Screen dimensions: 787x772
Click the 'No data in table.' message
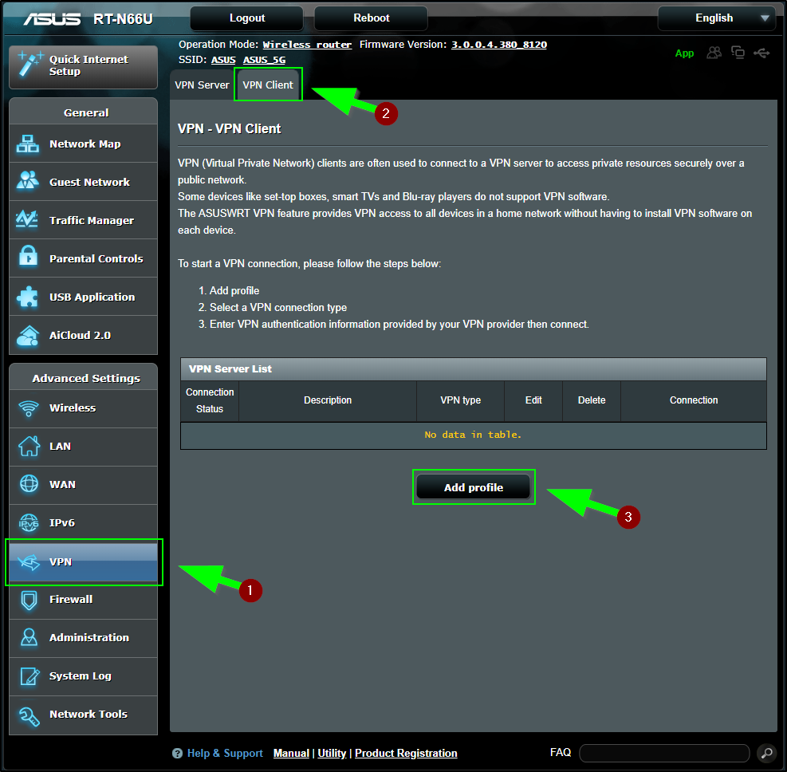473,435
